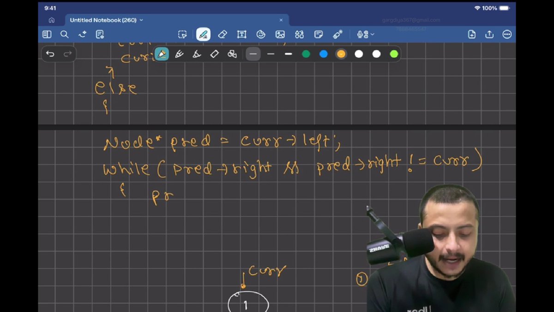
Task: Pick the lime green color swatch
Action: click(394, 54)
